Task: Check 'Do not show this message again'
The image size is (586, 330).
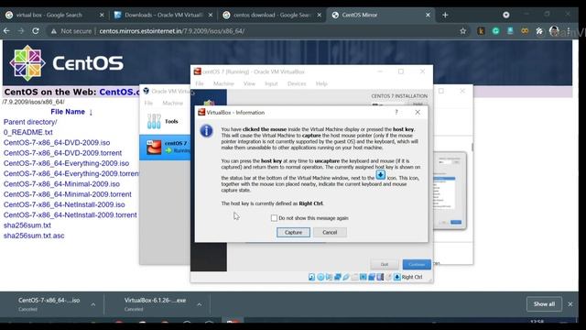Action: pyautogui.click(x=274, y=218)
